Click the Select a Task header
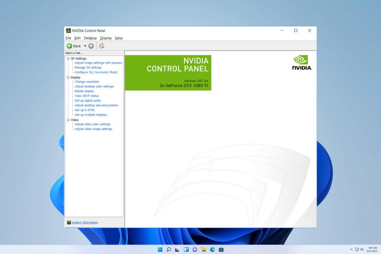 [x=74, y=53]
